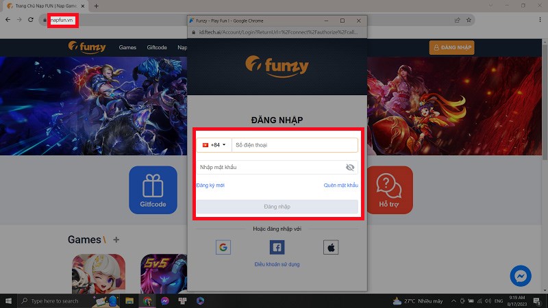Open the Điều khoản sử dụng link

pos(277,264)
